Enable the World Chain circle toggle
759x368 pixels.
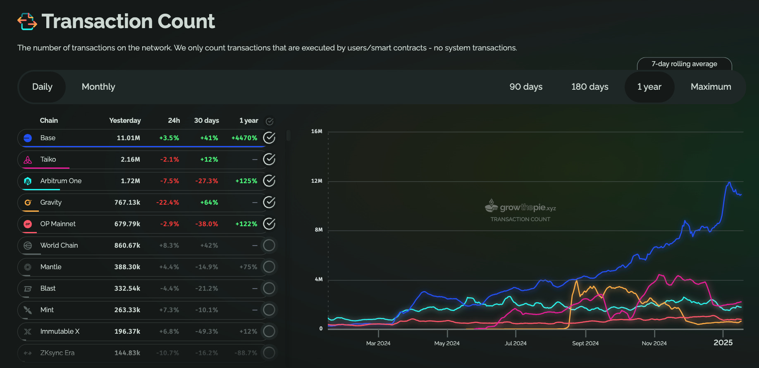point(269,245)
